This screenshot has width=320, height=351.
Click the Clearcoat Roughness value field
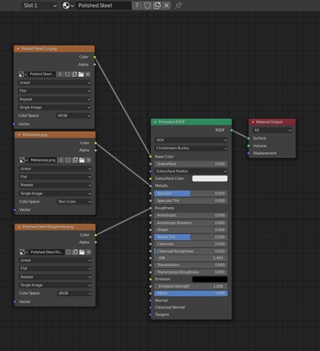click(191, 251)
